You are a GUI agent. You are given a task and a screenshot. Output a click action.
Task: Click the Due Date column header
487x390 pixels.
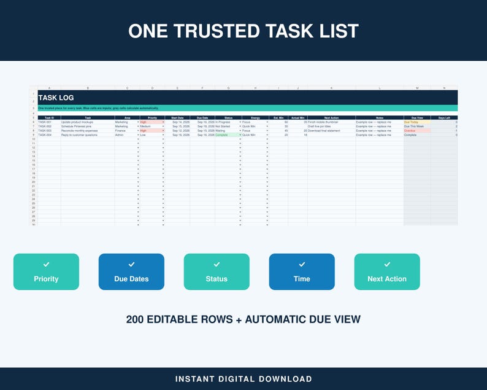pyautogui.click(x=202, y=118)
